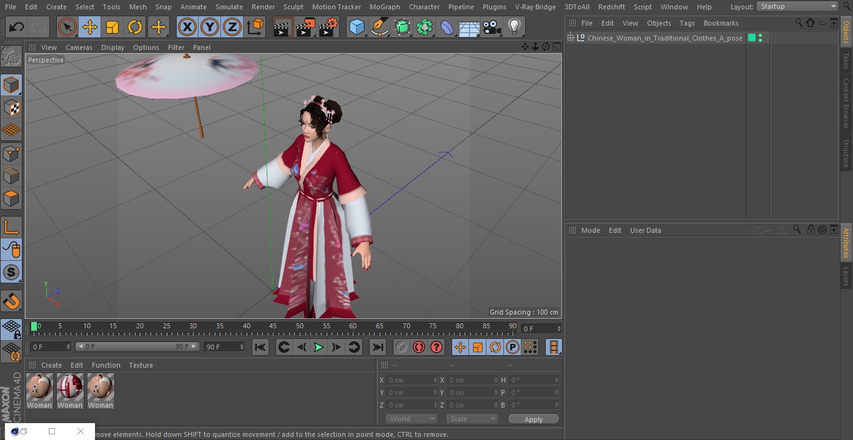Open the World coordinate dropdown

point(412,419)
